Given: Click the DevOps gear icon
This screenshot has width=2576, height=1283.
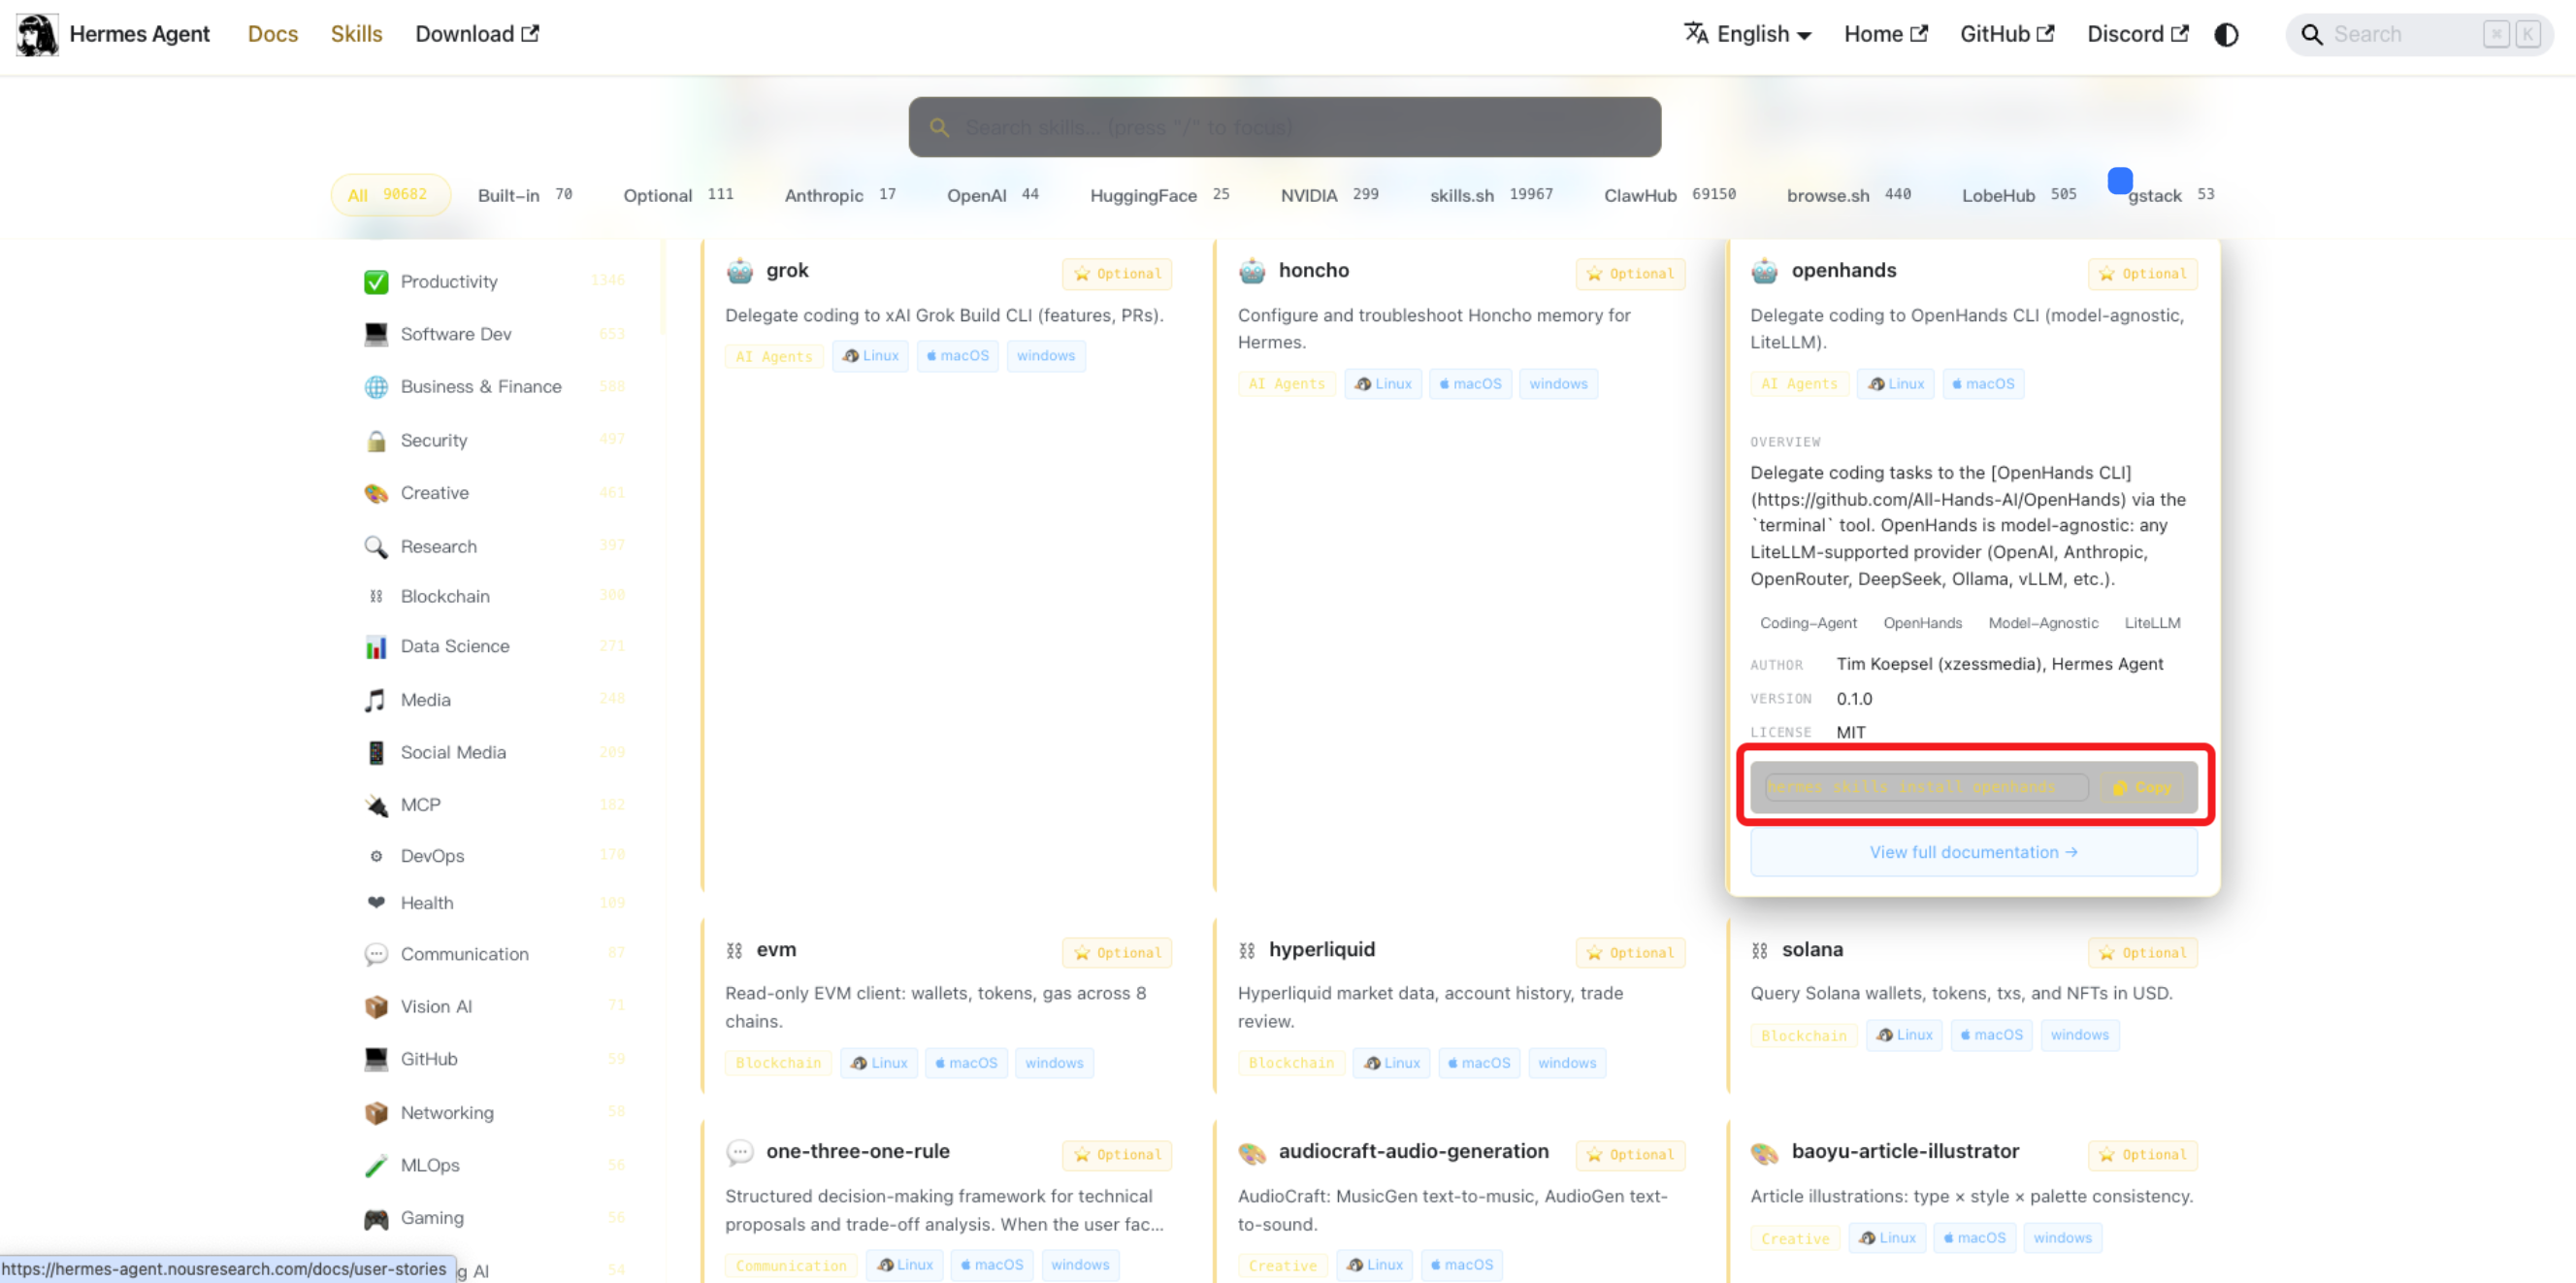Looking at the screenshot, I should (x=376, y=856).
